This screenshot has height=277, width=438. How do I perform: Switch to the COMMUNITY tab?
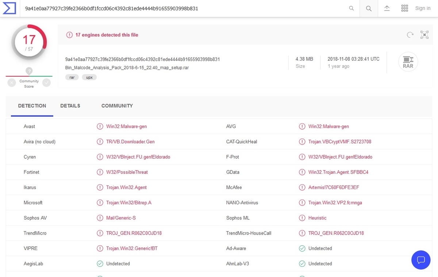coord(117,106)
